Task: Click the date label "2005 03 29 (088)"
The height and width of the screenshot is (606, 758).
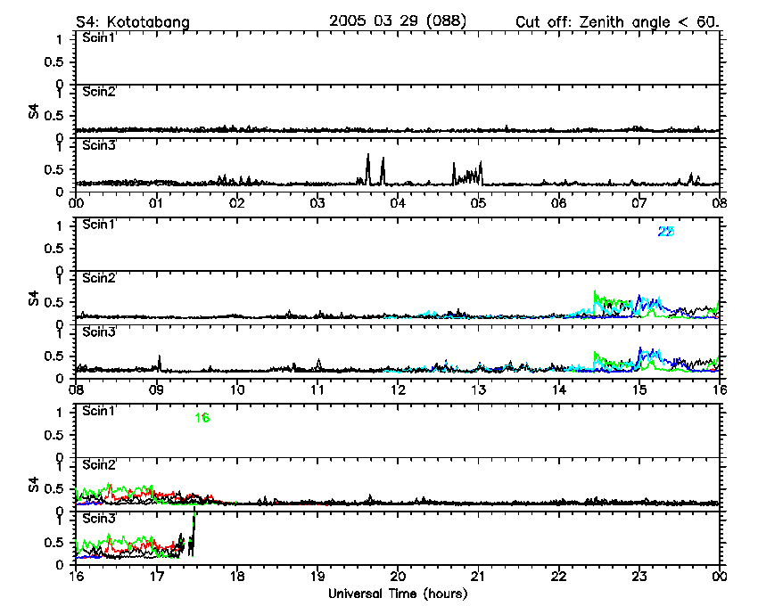Action: pyautogui.click(x=398, y=20)
